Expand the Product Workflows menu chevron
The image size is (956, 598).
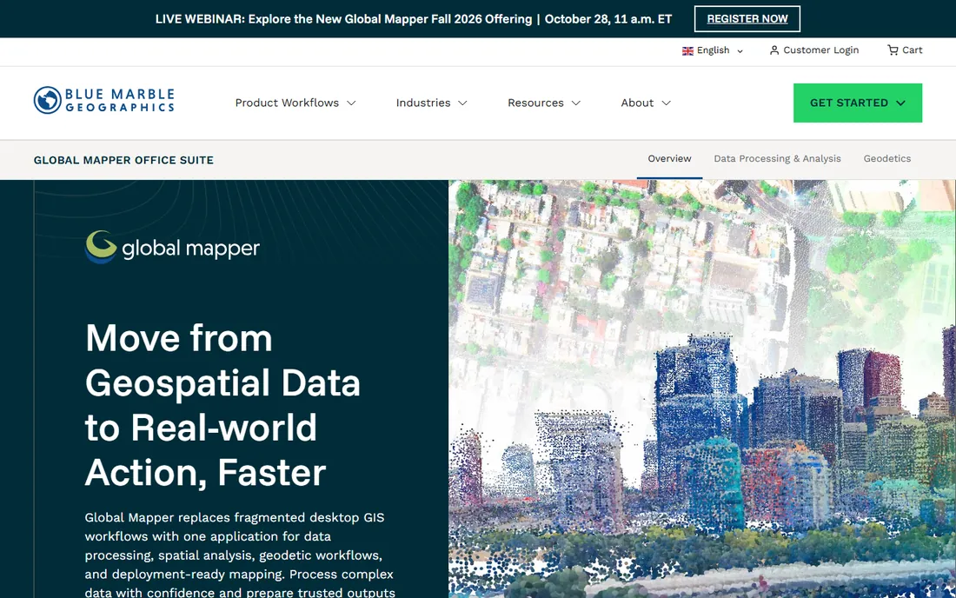(351, 103)
